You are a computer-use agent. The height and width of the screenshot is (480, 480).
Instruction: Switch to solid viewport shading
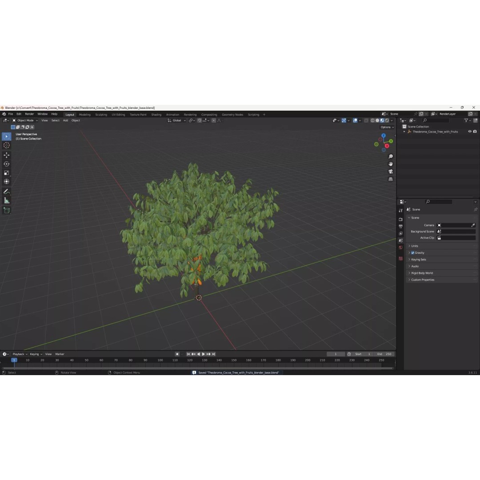[x=377, y=120]
